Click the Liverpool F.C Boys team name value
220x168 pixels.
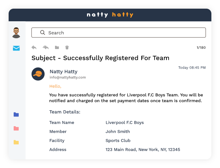[124, 123]
